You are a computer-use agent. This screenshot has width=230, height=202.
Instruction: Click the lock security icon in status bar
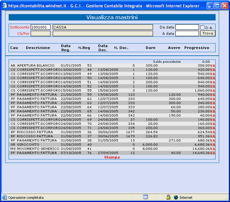pyautogui.click(x=168, y=197)
